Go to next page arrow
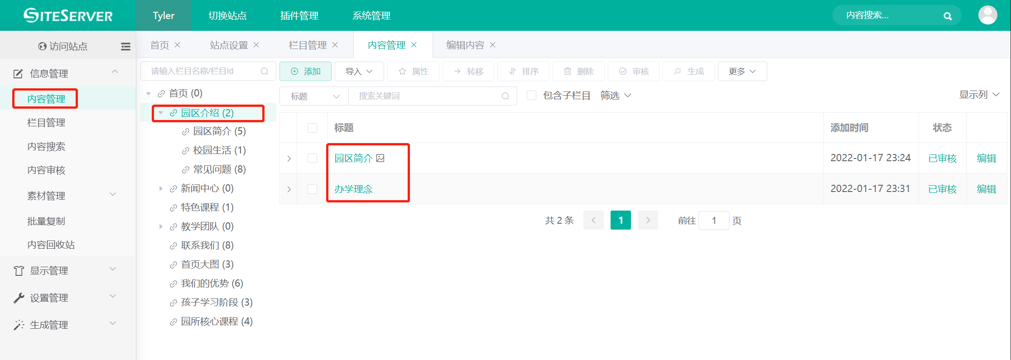This screenshot has width=1011, height=360. [x=648, y=221]
